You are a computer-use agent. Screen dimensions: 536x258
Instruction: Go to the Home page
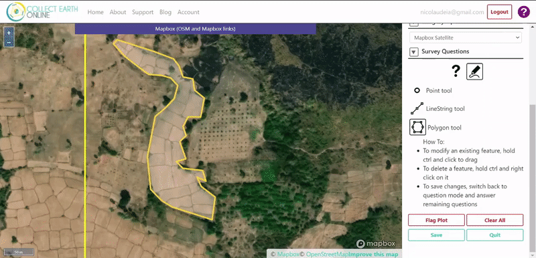pos(95,12)
